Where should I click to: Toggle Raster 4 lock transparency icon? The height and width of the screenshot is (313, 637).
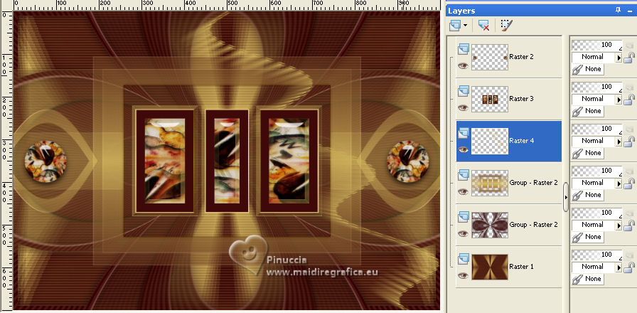tap(629, 142)
